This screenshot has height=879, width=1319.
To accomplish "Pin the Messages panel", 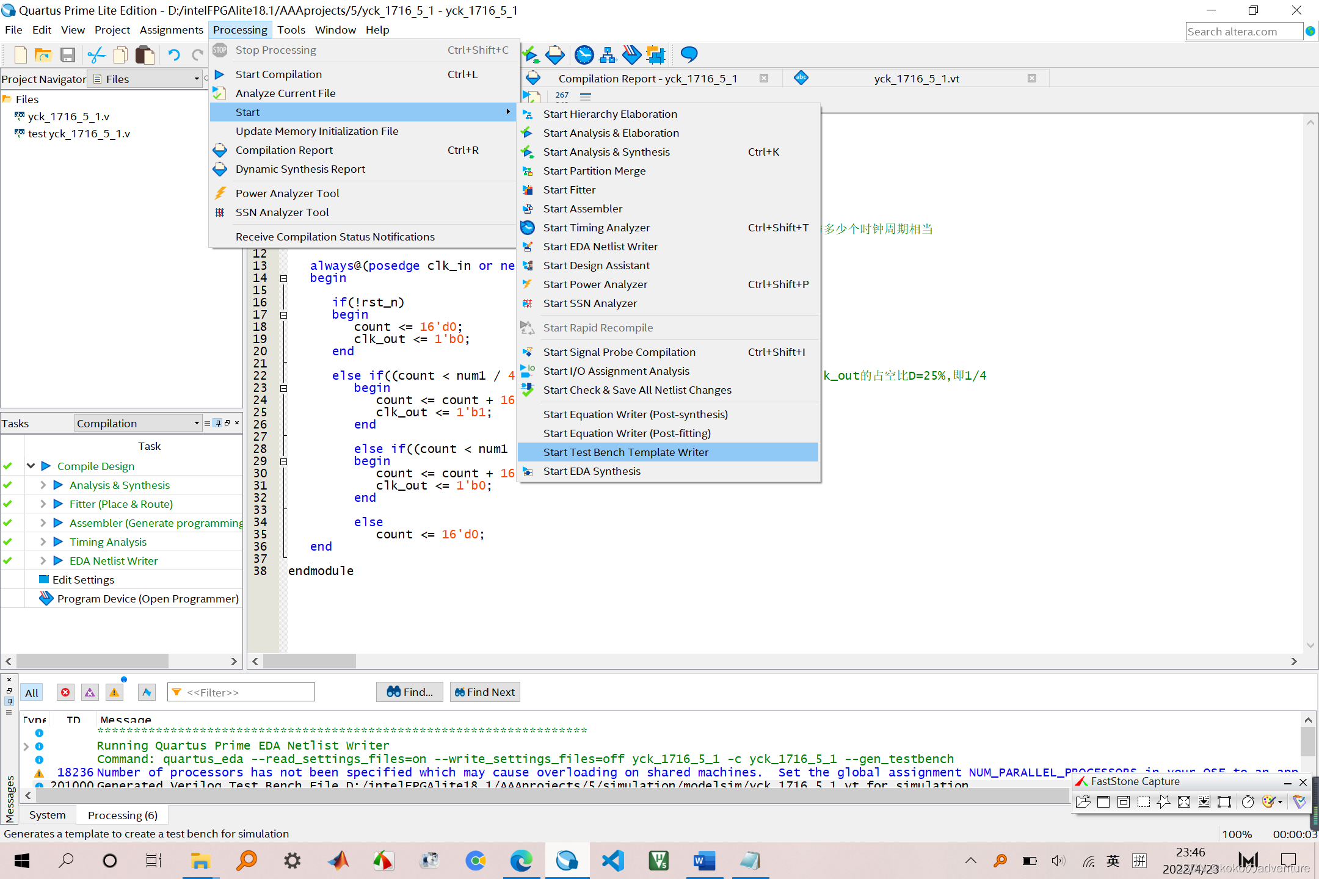I will (9, 701).
